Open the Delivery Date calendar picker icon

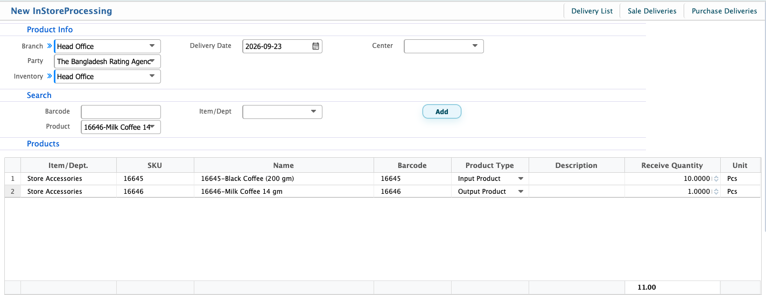(x=316, y=46)
